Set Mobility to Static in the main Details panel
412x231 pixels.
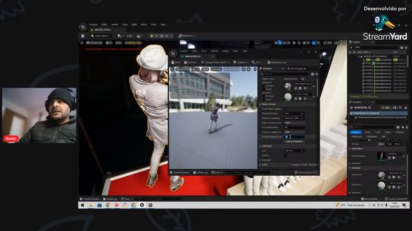pos(380,144)
